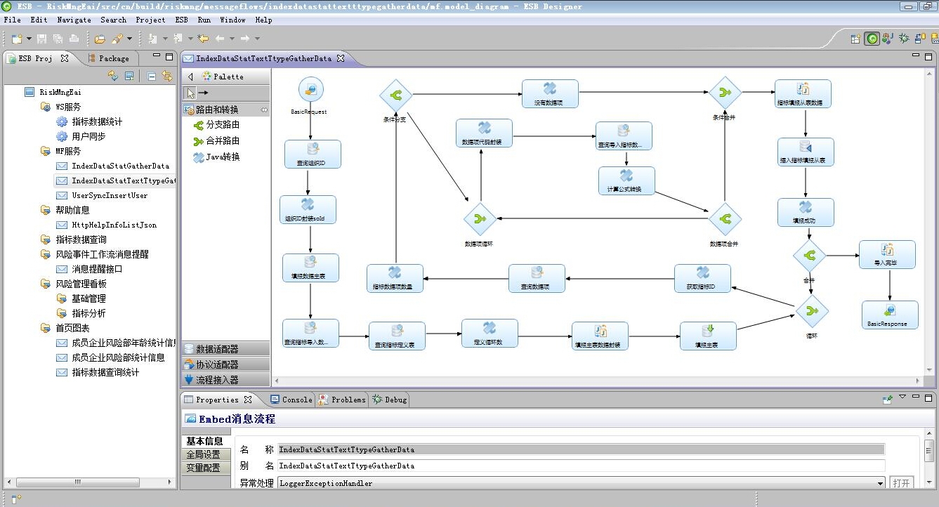The image size is (939, 507).
Task: Activate the Select arrow tool in palette
Action: 190,93
